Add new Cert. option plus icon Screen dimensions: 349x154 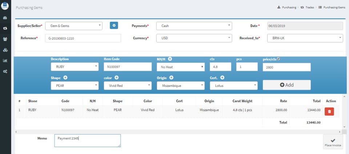click(222, 78)
